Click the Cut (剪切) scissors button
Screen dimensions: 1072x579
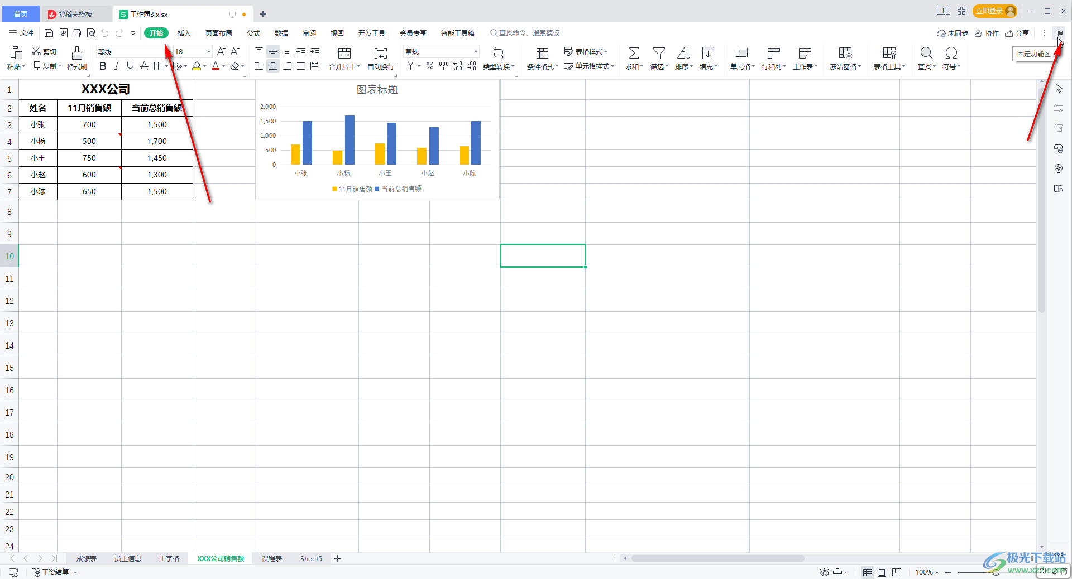coord(44,51)
